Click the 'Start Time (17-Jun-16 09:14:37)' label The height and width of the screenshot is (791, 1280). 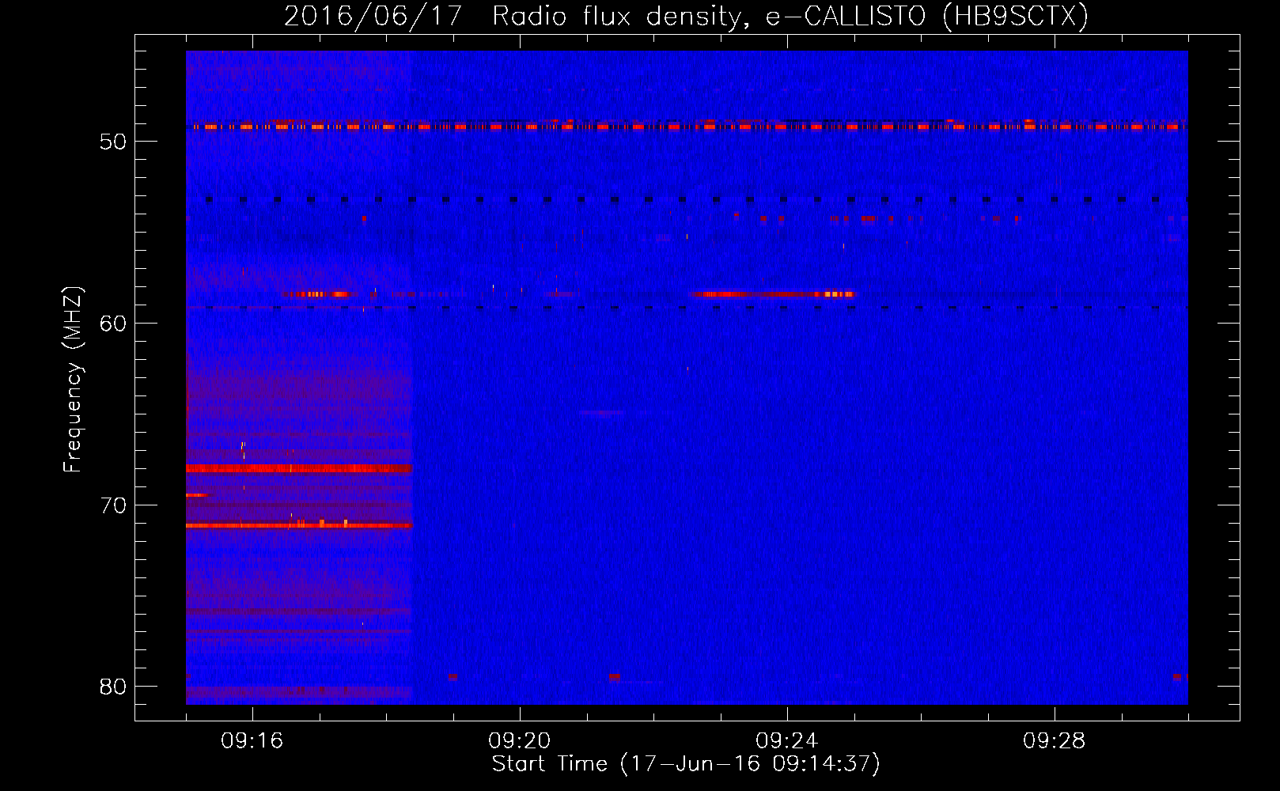(686, 764)
